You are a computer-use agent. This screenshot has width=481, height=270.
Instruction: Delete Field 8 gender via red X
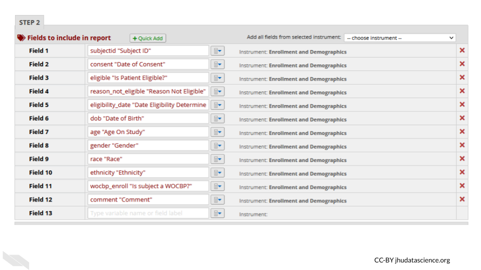tap(462, 145)
